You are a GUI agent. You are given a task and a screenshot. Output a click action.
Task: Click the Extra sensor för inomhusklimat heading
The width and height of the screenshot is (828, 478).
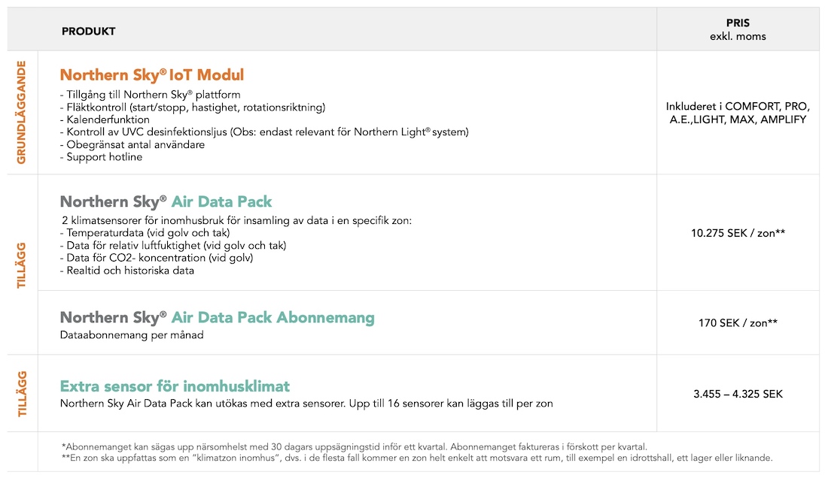[x=175, y=386]
